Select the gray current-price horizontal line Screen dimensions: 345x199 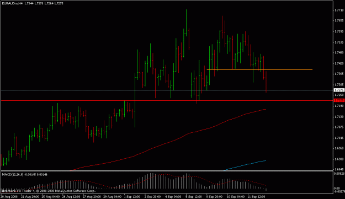pyautogui.click(x=167, y=90)
